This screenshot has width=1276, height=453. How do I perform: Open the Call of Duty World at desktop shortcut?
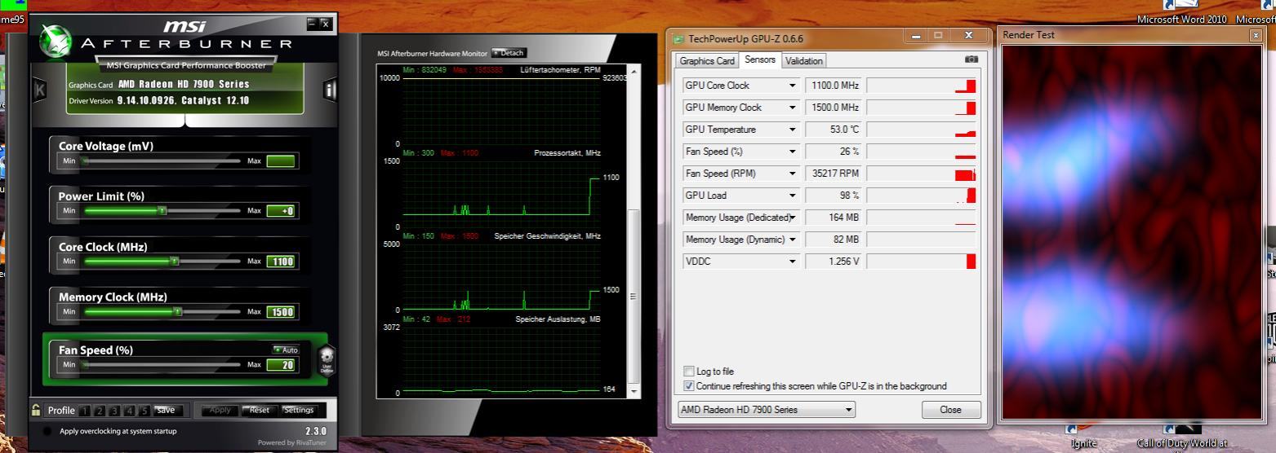[1181, 436]
